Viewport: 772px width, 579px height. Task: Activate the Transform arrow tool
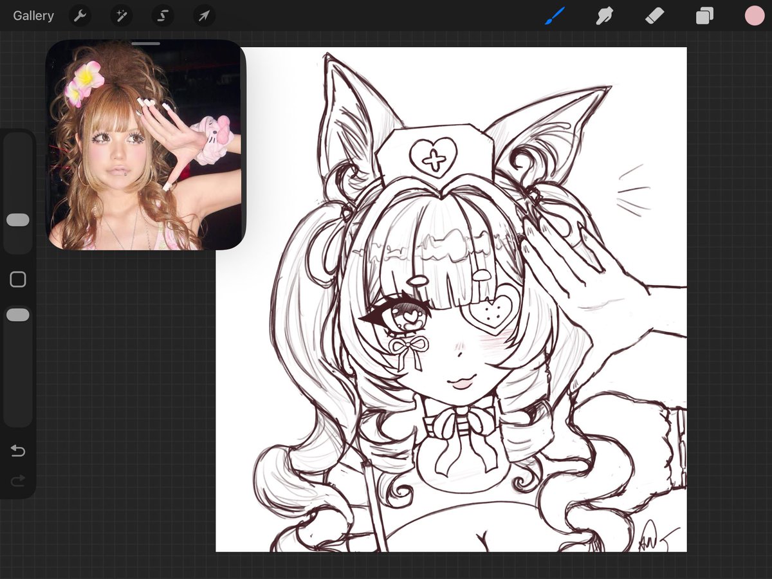click(204, 15)
